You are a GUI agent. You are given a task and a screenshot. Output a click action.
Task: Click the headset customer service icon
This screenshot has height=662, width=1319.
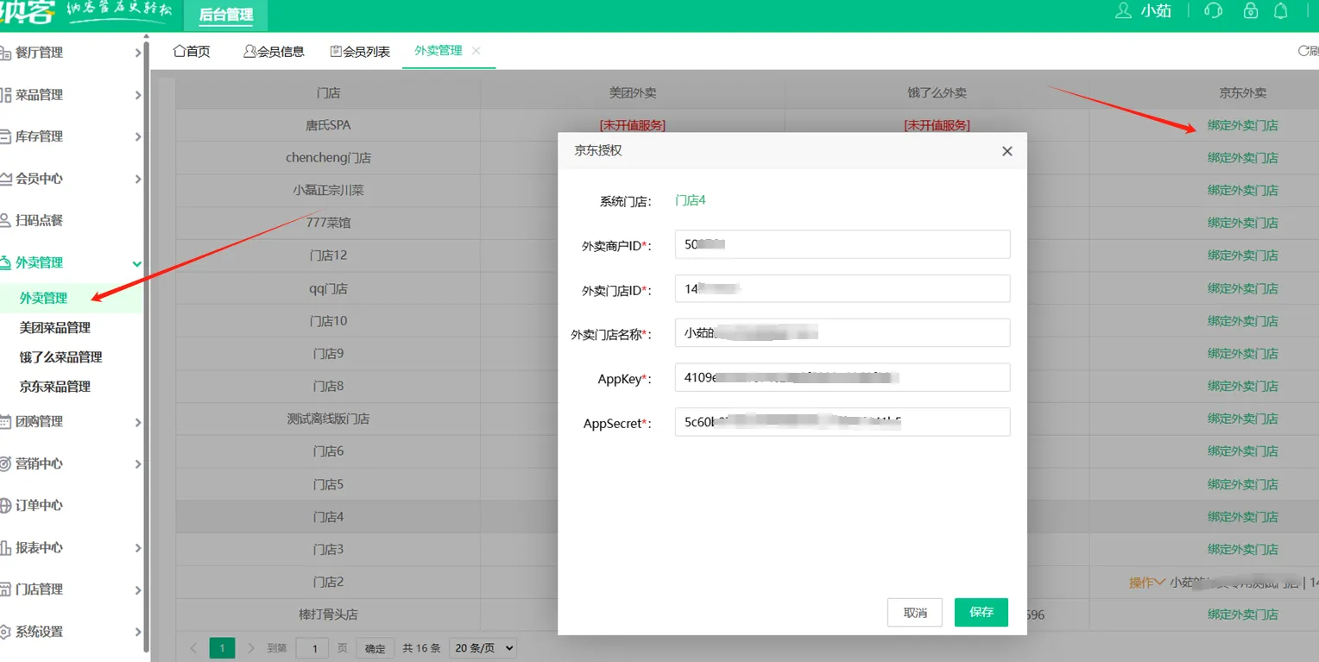[x=1213, y=11]
